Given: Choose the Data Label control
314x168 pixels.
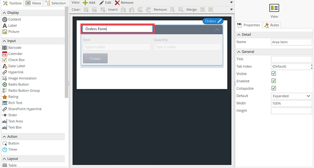Looking at the screenshot, I should (14, 66).
